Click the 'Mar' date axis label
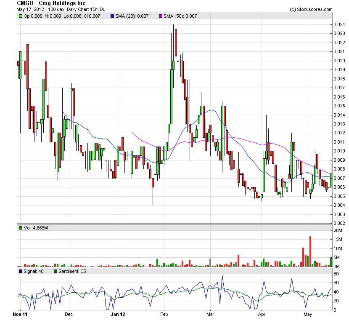 [x=210, y=314]
